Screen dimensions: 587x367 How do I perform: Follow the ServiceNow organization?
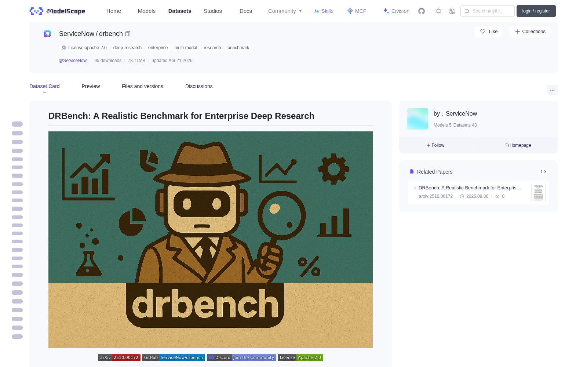tap(435, 145)
